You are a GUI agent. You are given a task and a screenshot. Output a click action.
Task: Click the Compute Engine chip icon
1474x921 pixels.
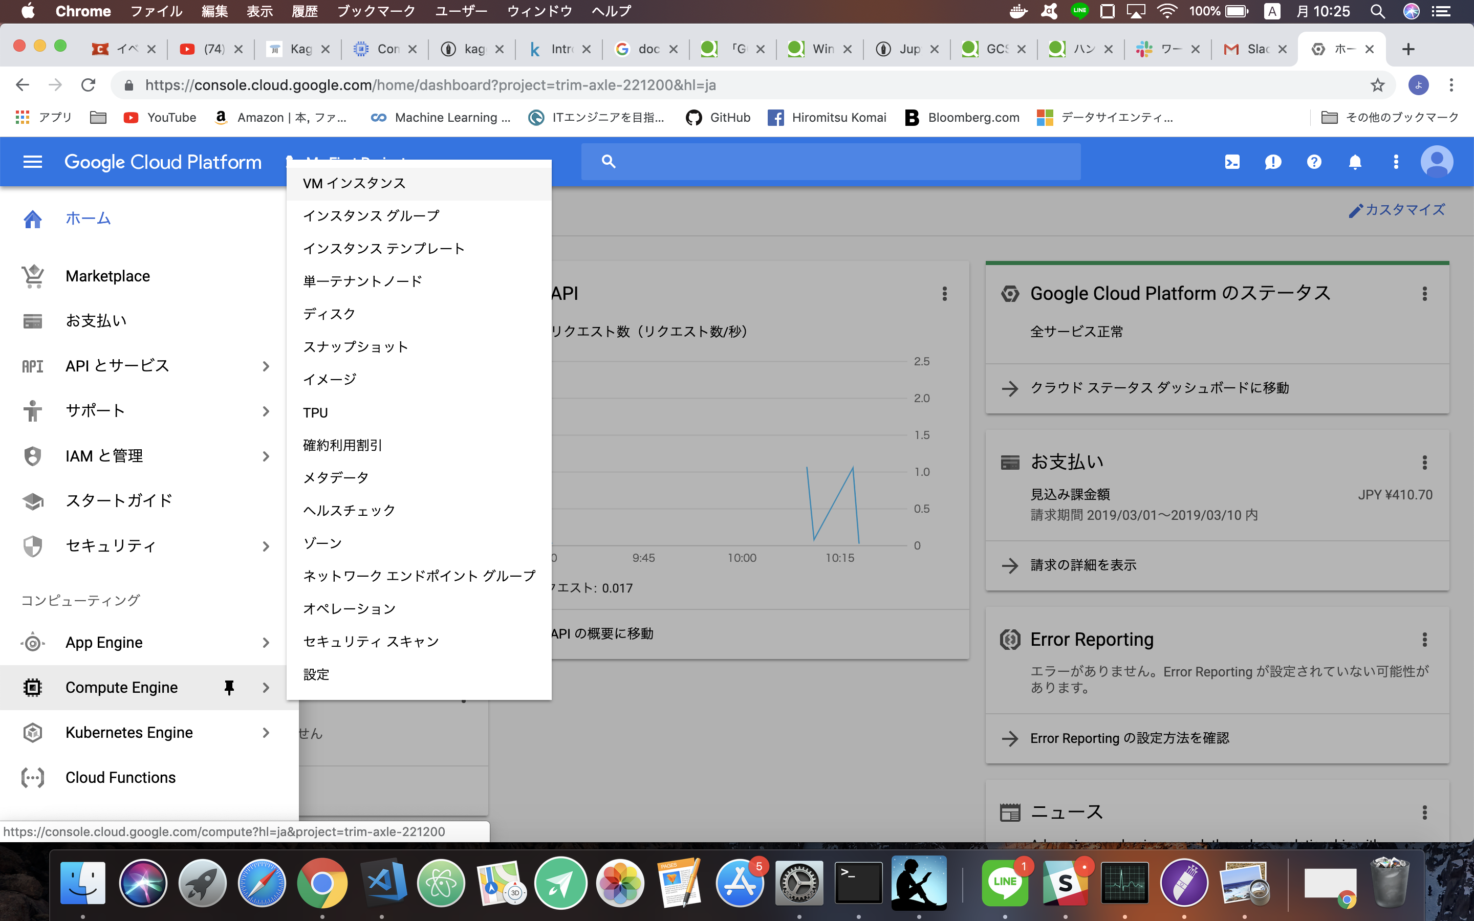point(33,688)
